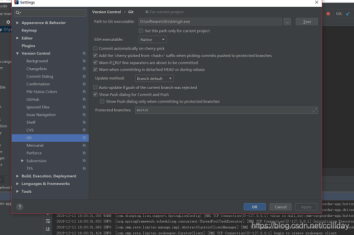Click the project icon next to TFS
Image resolution: width=354 pixels, height=235 pixels.
(84, 168)
